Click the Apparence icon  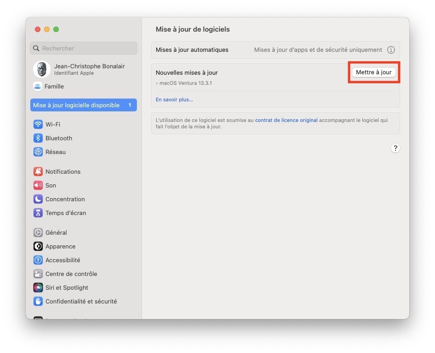point(38,246)
